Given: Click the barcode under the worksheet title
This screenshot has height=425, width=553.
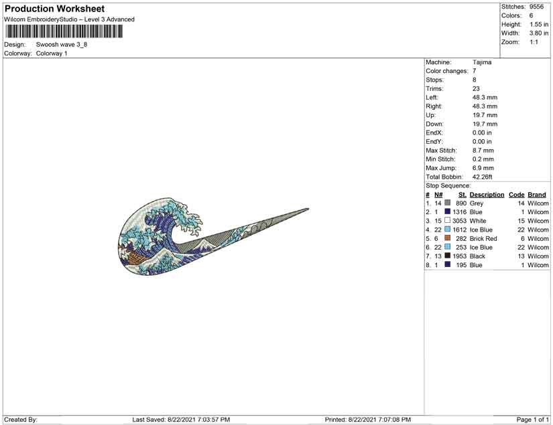Looking at the screenshot, I should (64, 31).
